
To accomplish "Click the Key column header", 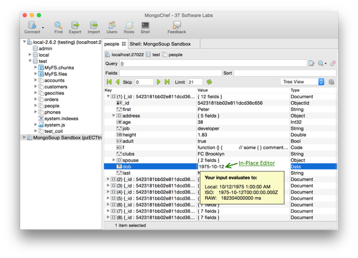I will pos(108,90).
